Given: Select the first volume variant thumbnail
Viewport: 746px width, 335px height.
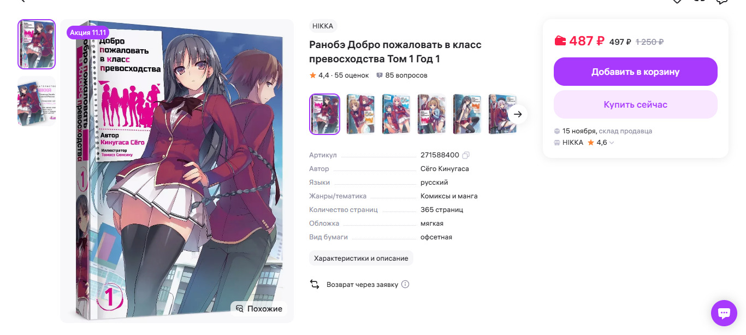Looking at the screenshot, I should [x=324, y=114].
